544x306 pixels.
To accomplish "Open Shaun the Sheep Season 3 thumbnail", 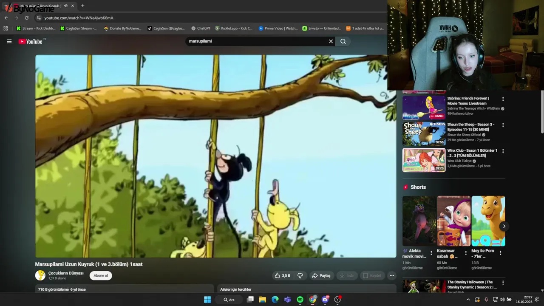I will (x=424, y=134).
